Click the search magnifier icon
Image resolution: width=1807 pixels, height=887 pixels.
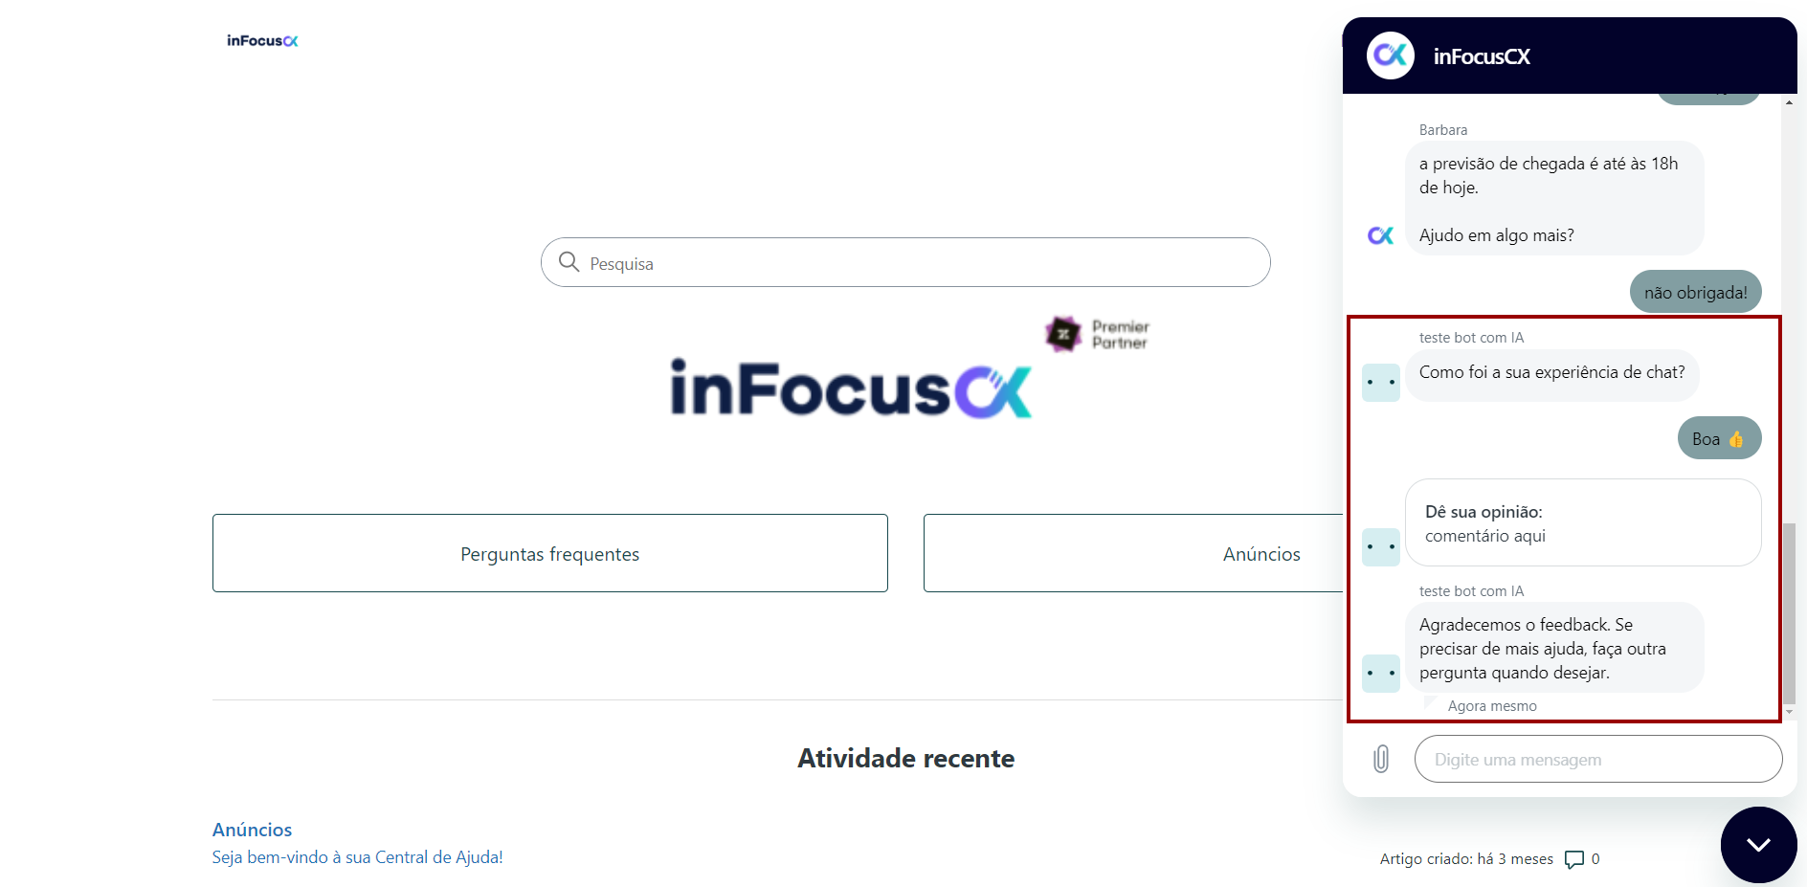(x=569, y=262)
